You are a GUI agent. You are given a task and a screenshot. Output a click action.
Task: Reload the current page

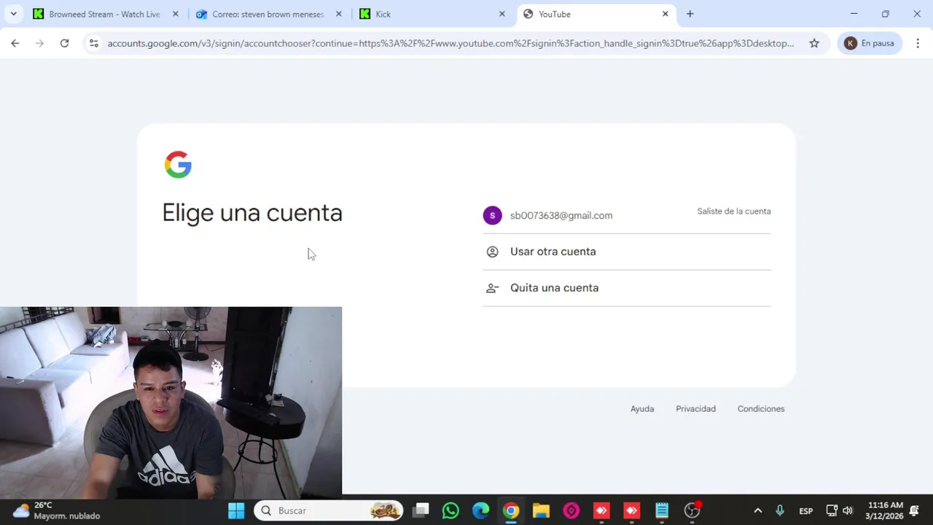[x=64, y=43]
